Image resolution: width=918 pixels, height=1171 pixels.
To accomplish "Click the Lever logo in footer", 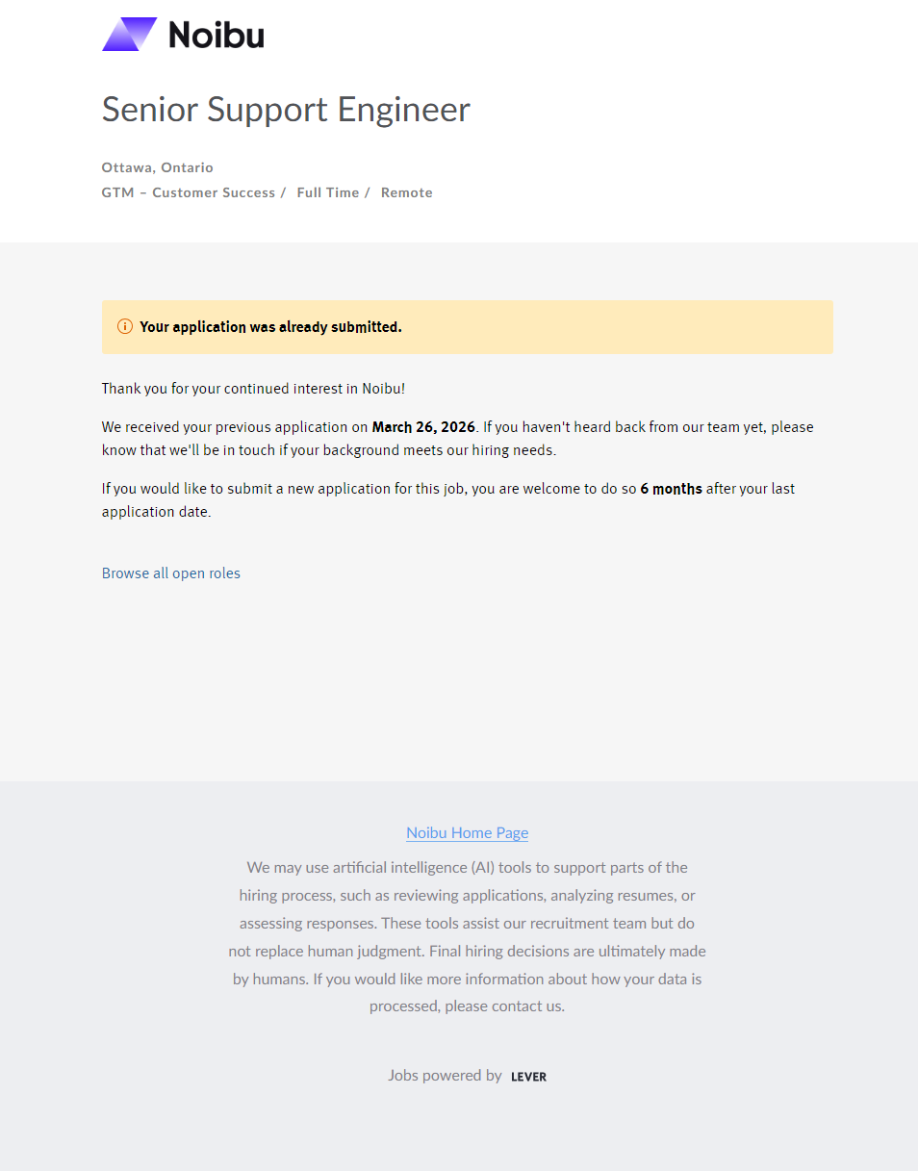I will 529,1077.
